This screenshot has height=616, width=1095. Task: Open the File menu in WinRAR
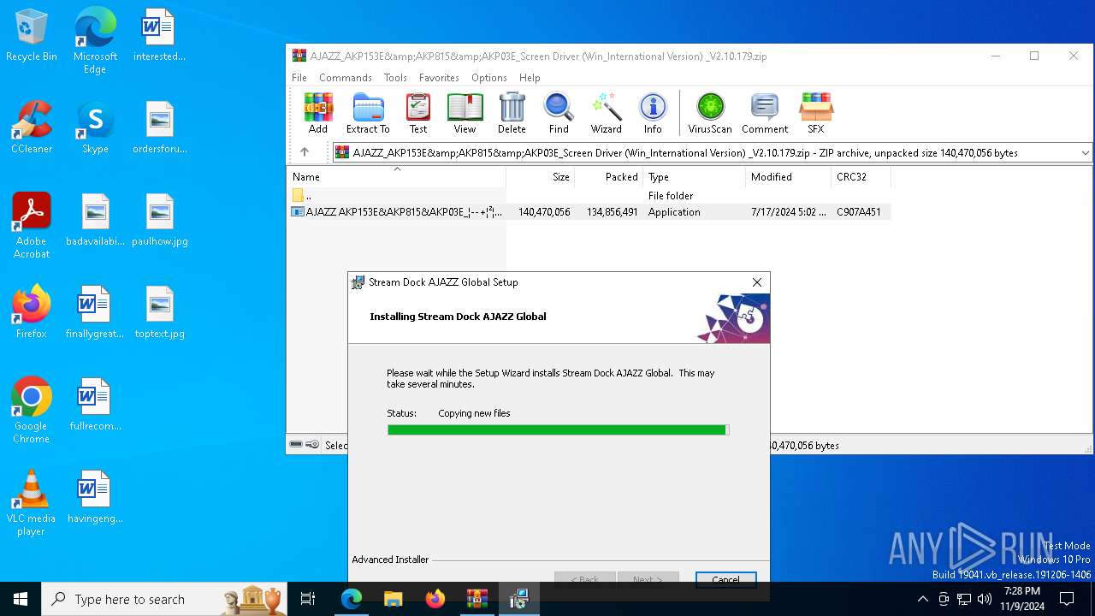click(x=299, y=78)
